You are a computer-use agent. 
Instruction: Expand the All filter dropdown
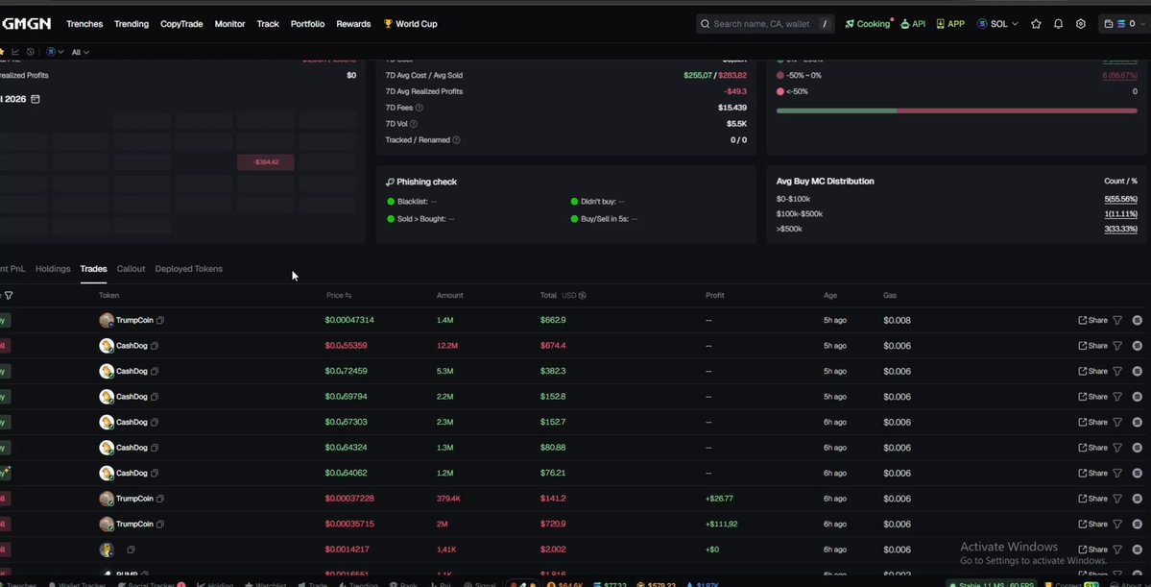pos(80,52)
